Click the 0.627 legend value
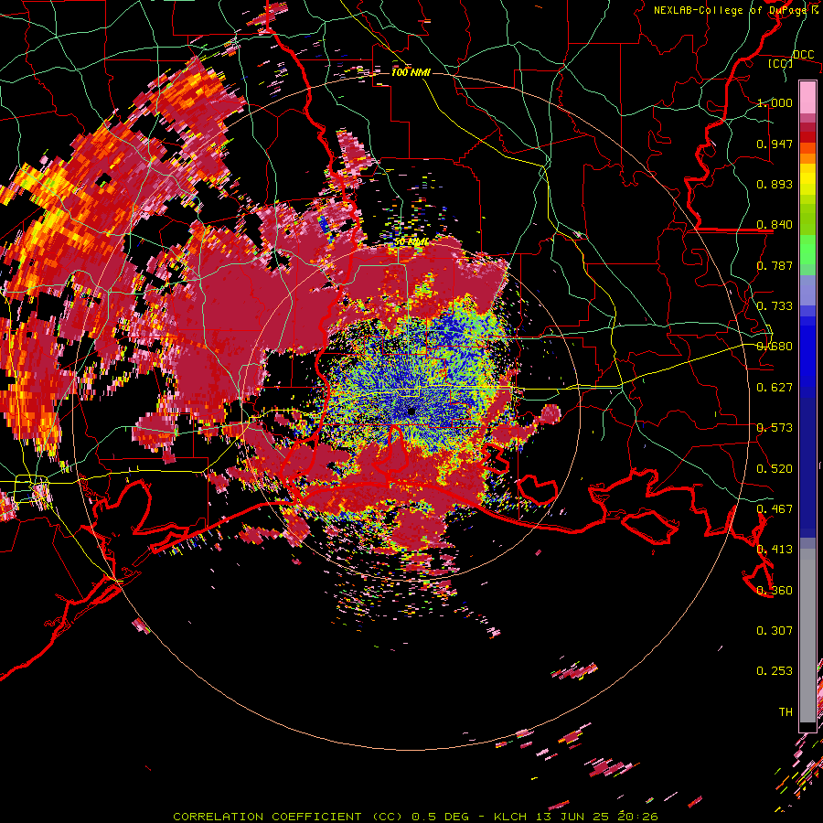823x823 pixels. [x=775, y=388]
